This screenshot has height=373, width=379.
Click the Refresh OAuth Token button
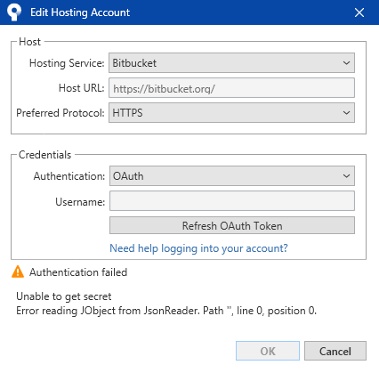click(x=232, y=225)
